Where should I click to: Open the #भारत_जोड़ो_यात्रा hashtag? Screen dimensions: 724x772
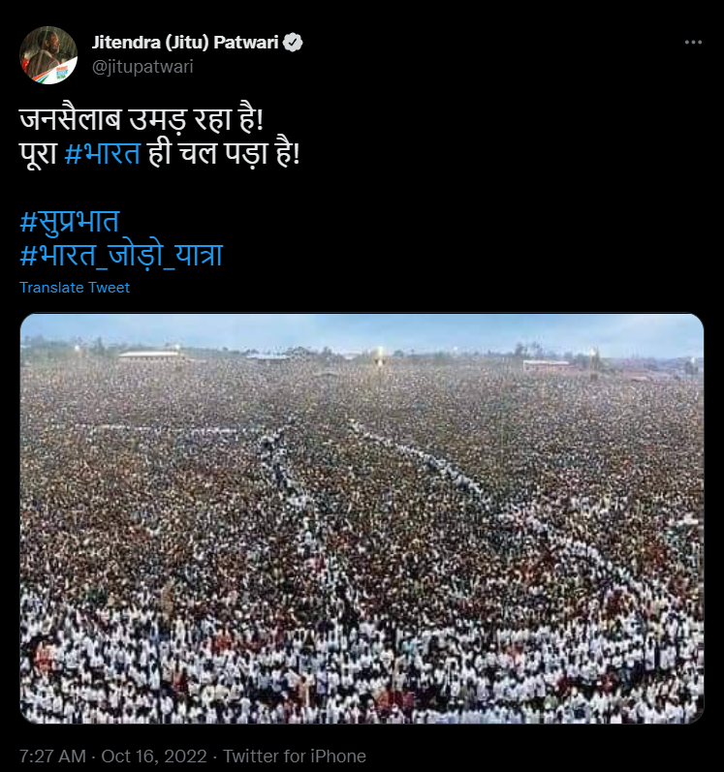121,255
